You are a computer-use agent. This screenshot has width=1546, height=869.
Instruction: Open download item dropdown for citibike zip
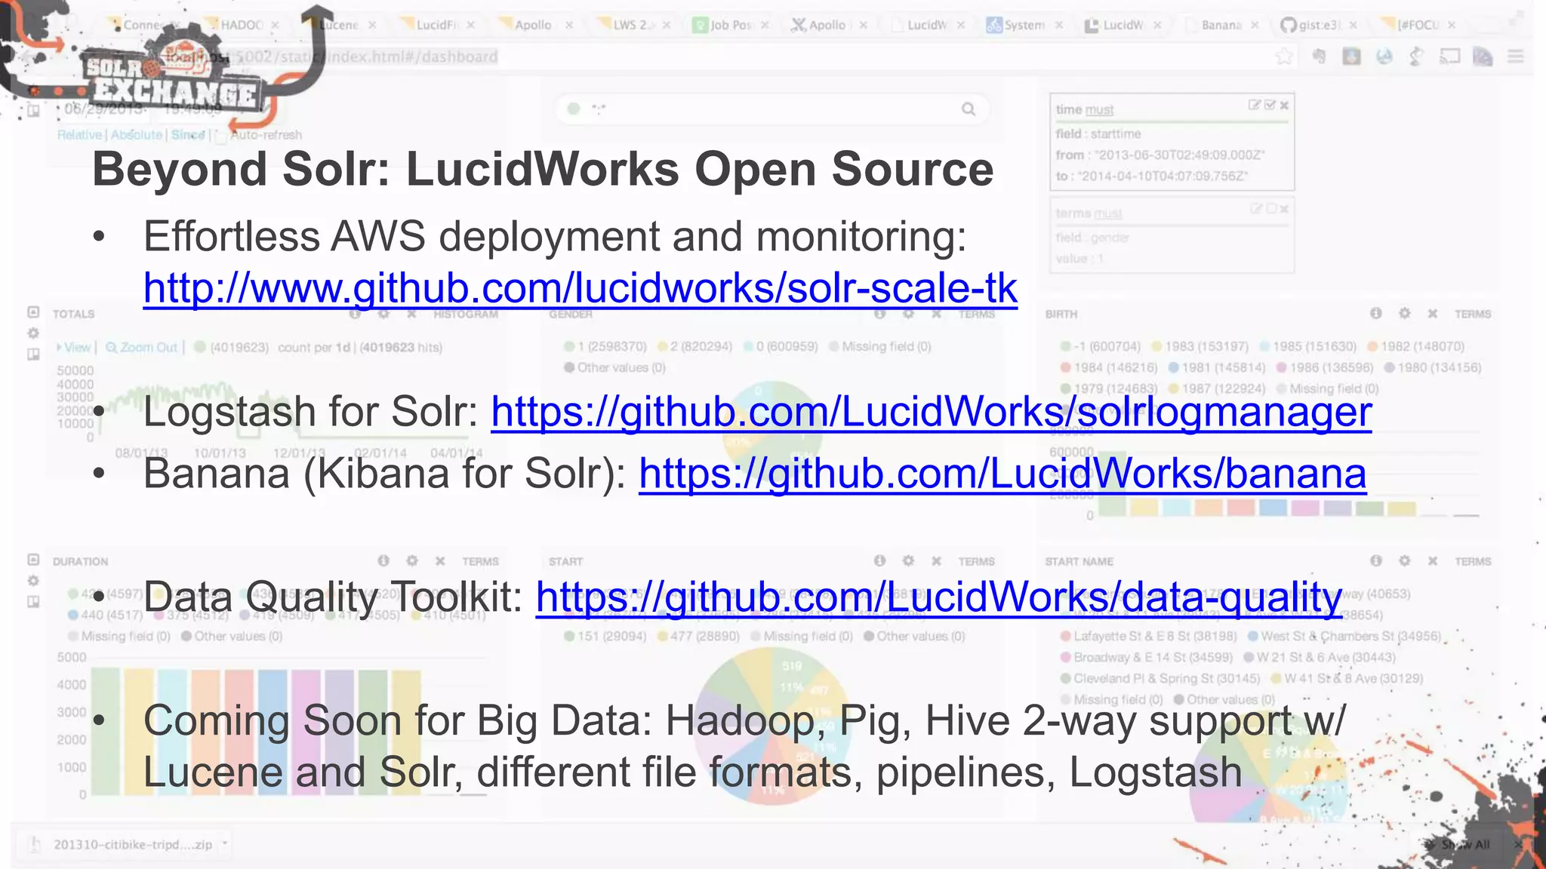click(x=224, y=844)
